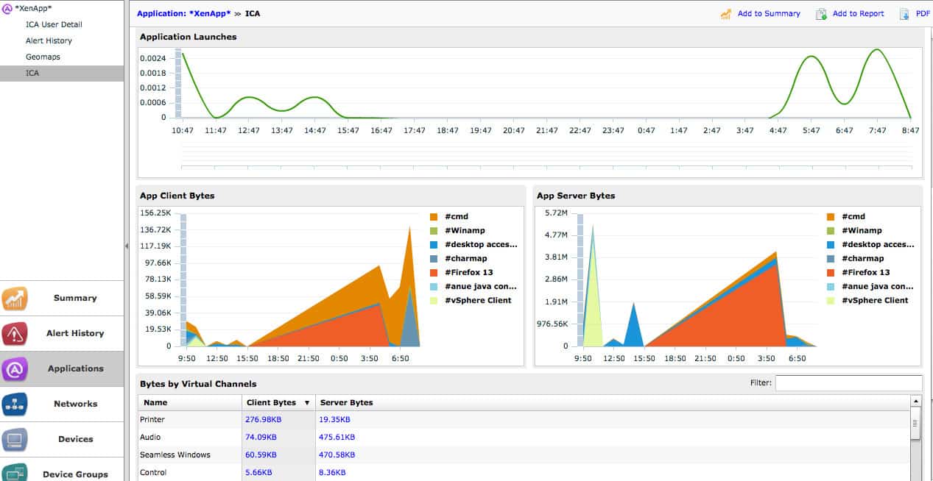Screen dimensions: 933x481
Task: Click #charmap swatch in App Client Bytes legend
Action: coord(434,258)
